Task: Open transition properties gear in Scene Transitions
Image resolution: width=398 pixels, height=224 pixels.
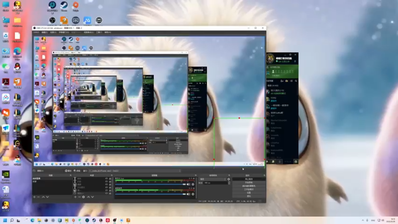Action: pyautogui.click(x=229, y=179)
